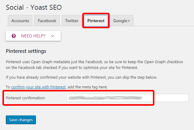Click the Pinterest confirmation: field label
This screenshot has height=130, width=194.
[x=26, y=98]
